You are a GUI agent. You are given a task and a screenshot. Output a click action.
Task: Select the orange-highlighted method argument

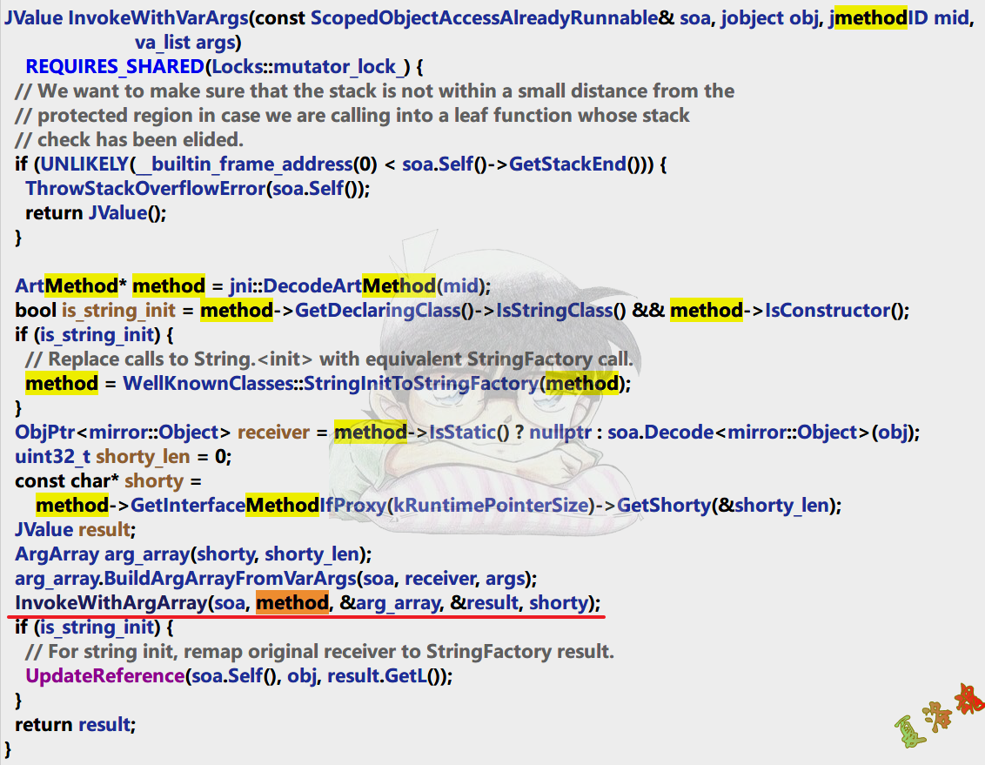pyautogui.click(x=292, y=602)
